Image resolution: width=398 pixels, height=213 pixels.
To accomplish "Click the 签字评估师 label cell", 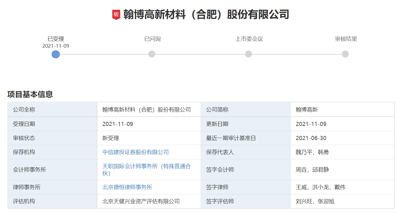I will 246,201.
